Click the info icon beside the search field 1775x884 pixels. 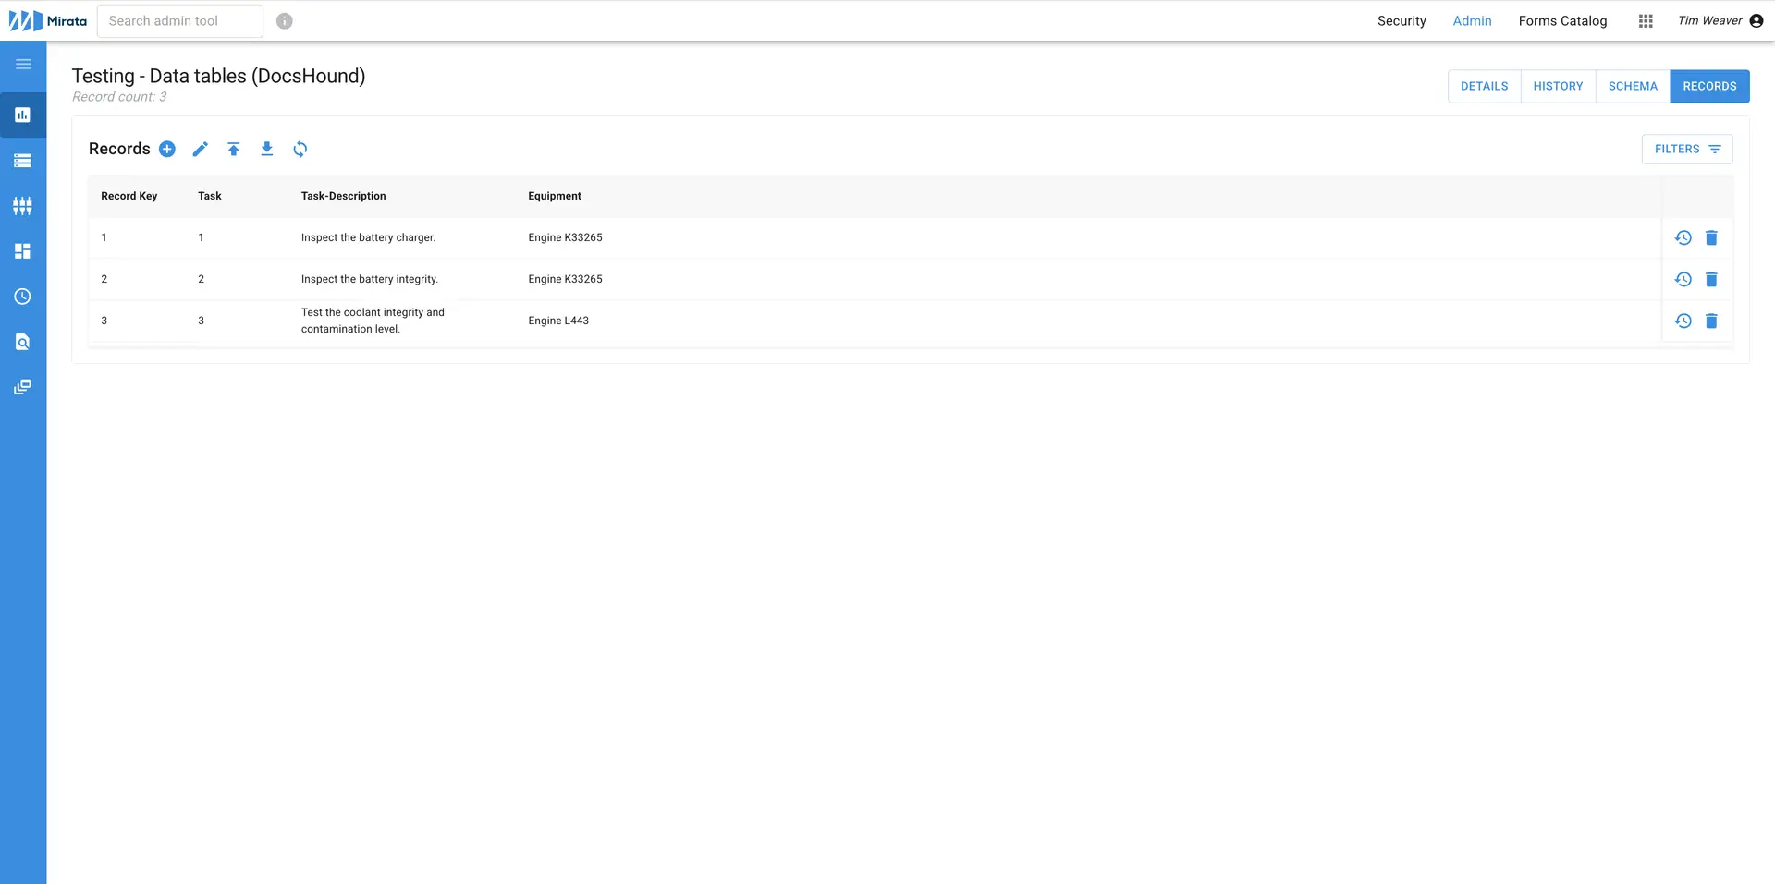coord(284,20)
